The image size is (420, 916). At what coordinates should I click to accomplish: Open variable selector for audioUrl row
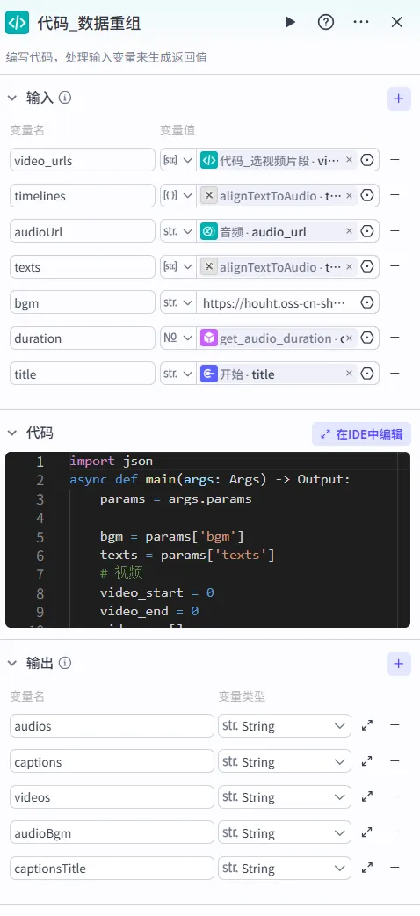point(367,231)
